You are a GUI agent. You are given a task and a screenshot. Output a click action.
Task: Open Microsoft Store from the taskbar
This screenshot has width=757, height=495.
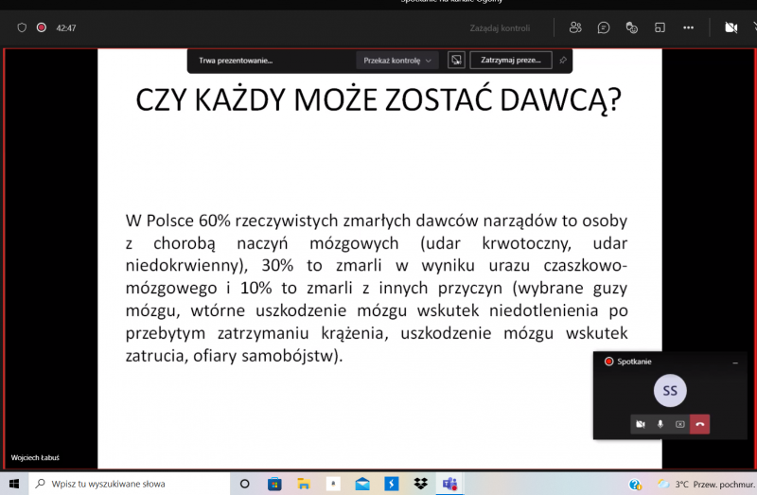click(x=274, y=484)
